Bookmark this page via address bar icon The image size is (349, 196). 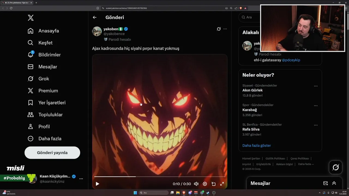(98, 8)
